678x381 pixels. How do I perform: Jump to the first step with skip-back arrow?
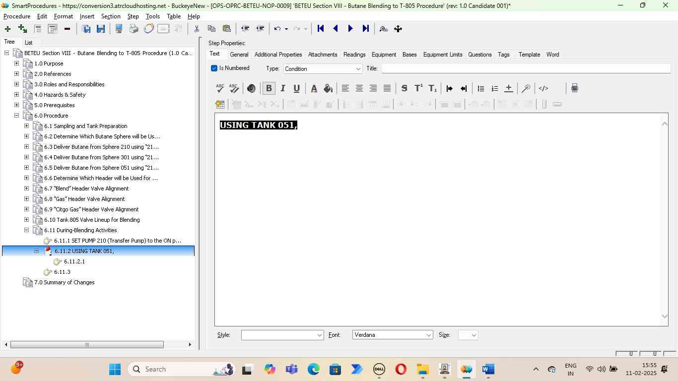(x=321, y=29)
